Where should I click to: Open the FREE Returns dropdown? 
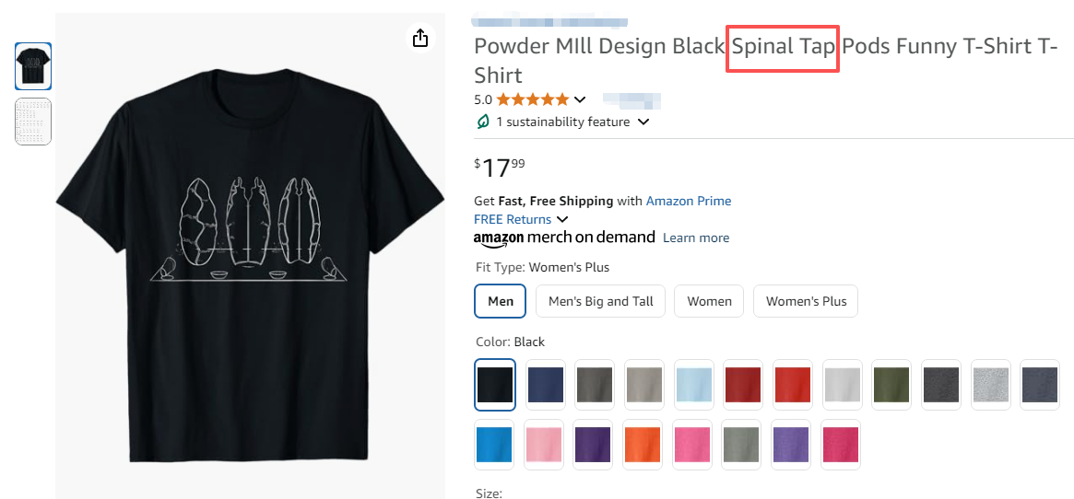562,219
